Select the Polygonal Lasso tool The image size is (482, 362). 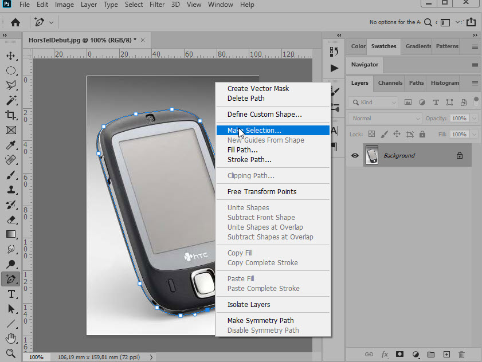coord(11,85)
